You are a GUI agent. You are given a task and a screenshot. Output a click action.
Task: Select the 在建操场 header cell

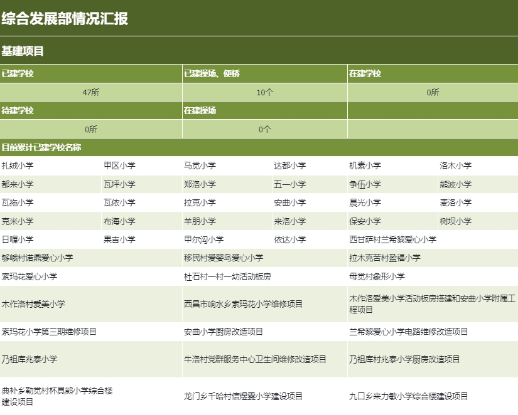pos(264,110)
